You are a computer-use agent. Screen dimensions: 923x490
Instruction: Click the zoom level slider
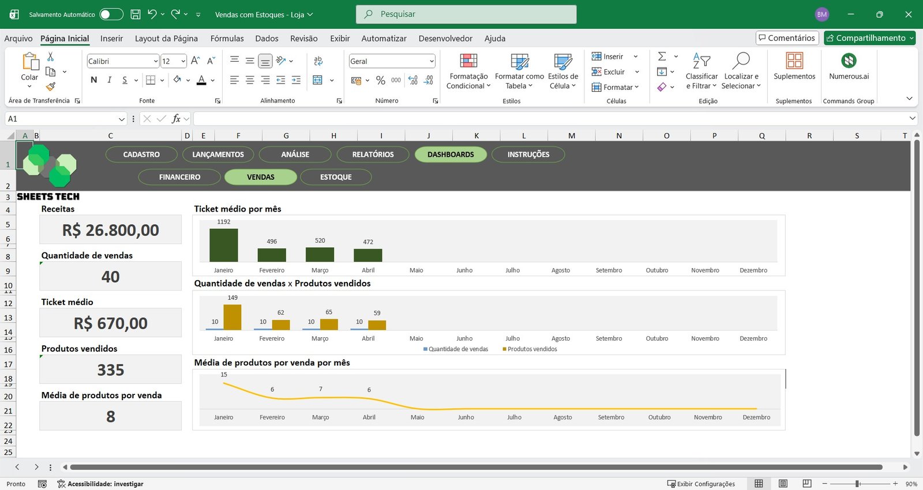coord(858,484)
